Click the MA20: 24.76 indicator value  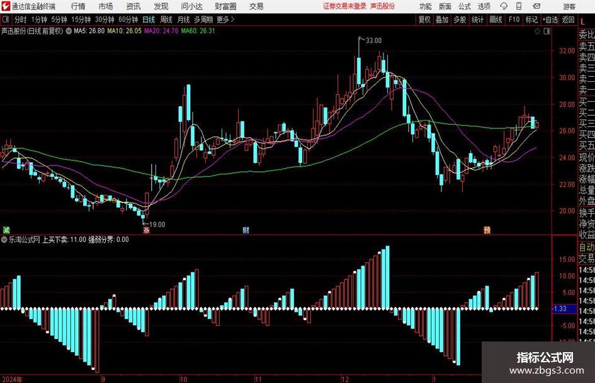(x=161, y=31)
